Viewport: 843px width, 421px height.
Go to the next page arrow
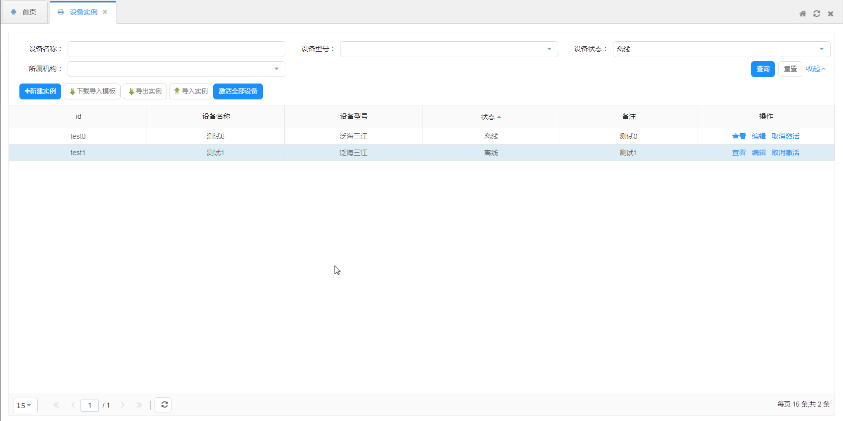[x=123, y=405]
